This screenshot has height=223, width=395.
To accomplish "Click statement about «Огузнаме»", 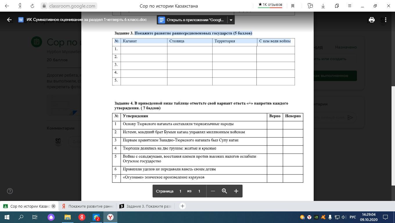I will (164, 177).
